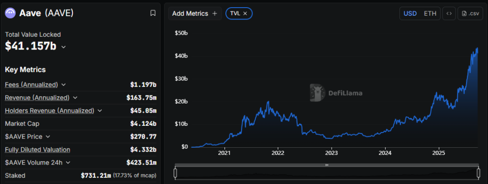Bookmark the Aave protocol page

(153, 13)
